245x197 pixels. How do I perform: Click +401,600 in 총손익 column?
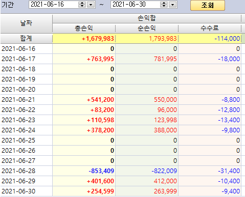pyautogui.click(x=84, y=181)
